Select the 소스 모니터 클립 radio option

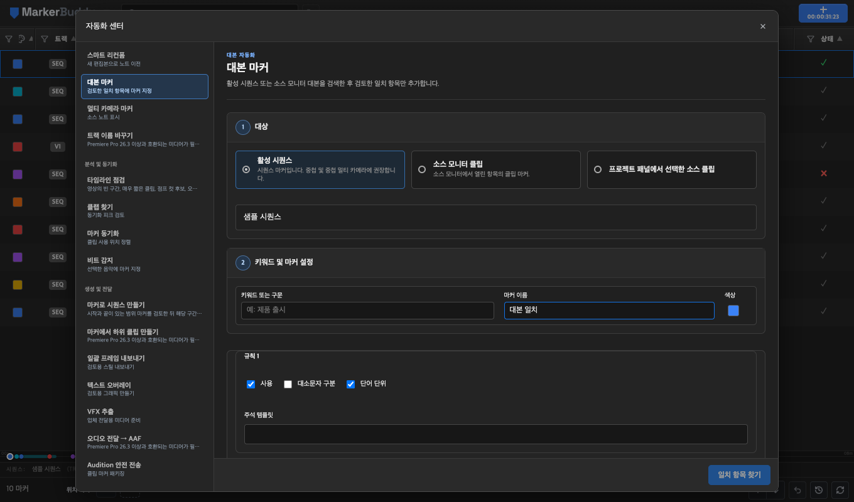click(496, 169)
